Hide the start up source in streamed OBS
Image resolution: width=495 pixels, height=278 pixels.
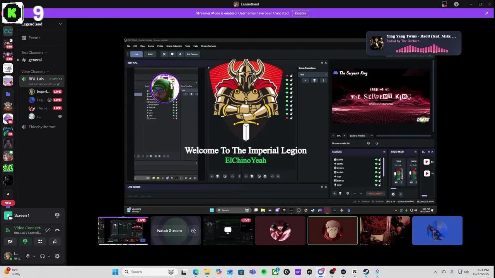click(x=376, y=181)
